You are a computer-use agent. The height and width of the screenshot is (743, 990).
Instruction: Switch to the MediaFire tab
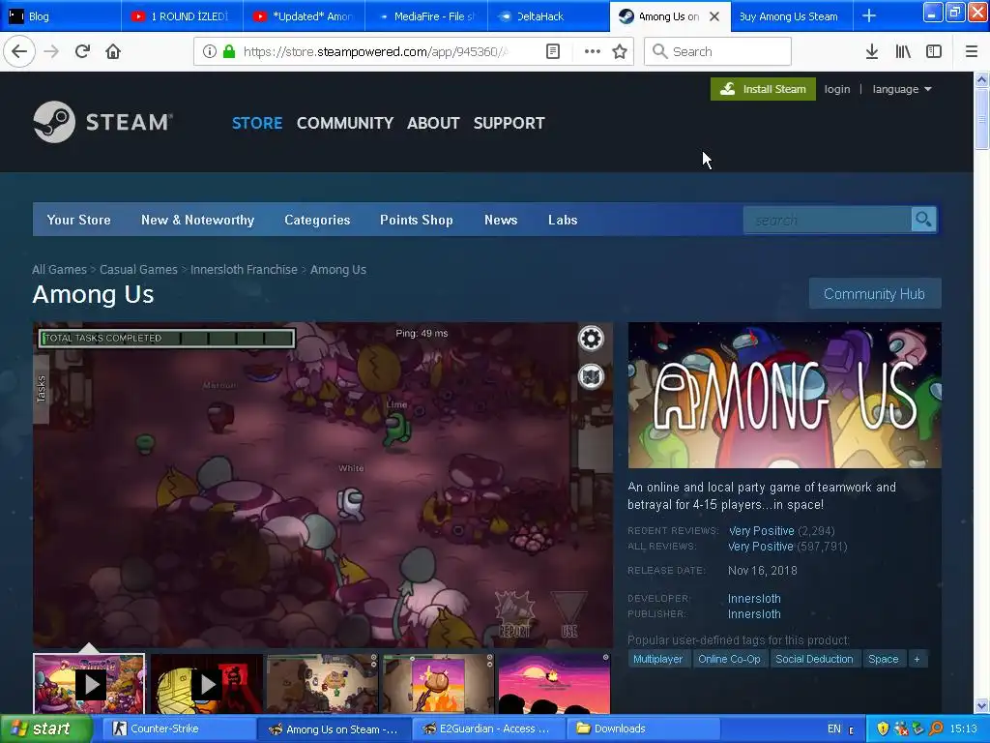pos(426,16)
